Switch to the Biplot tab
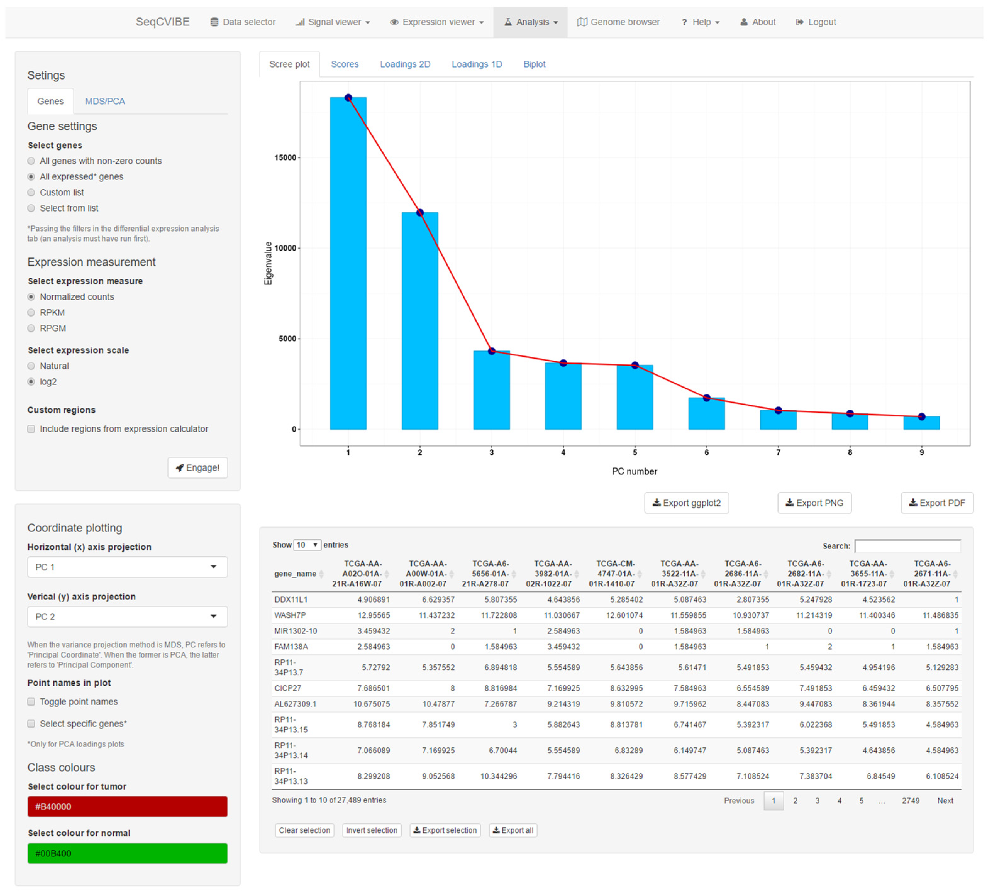Screen dimensions: 987x892 click(534, 64)
